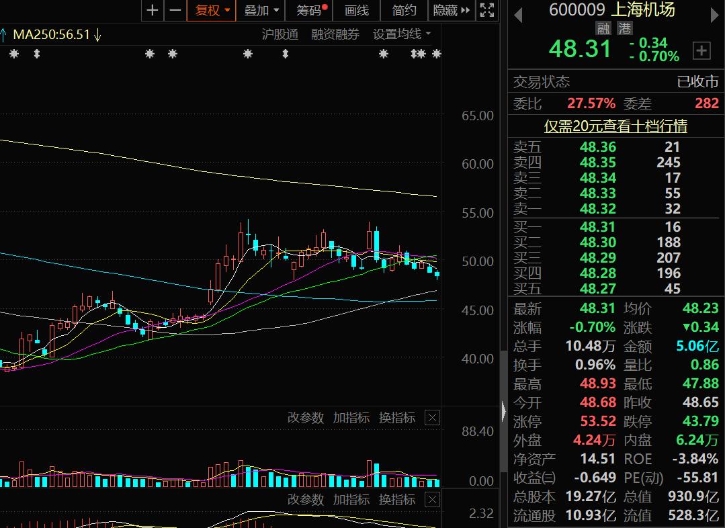Click MA up arrow icon

3,35
